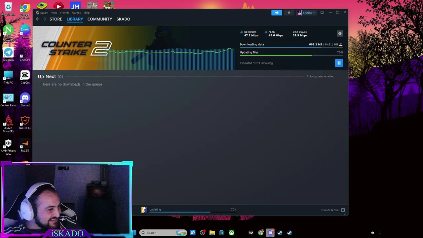Select the This PC desktop icon

point(8,77)
